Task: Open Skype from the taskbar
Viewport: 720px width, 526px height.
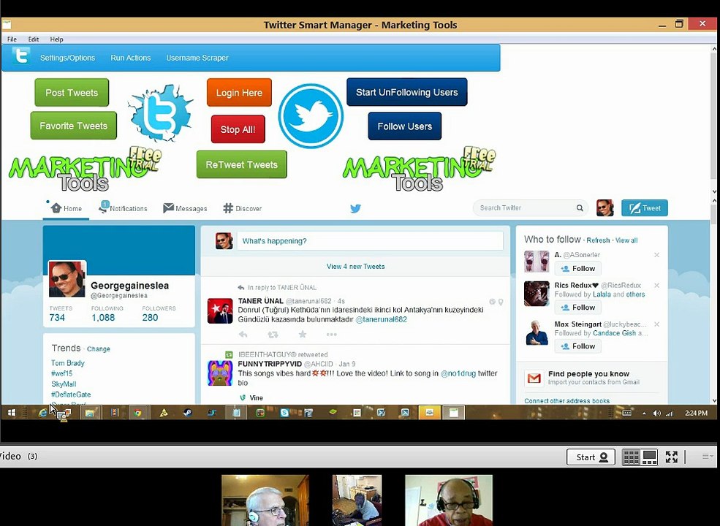Action: click(284, 413)
